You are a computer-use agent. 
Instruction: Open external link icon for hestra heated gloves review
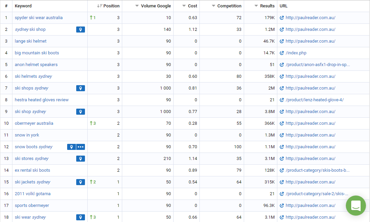pyautogui.click(x=281, y=100)
